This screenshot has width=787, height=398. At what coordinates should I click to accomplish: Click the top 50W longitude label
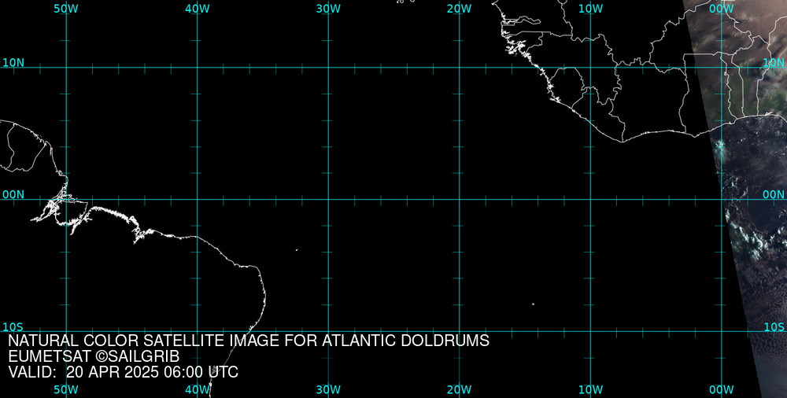point(66,9)
